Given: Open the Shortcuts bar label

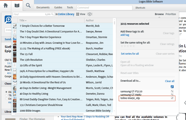Looking at the screenshot, I should (x=140, y=8).
